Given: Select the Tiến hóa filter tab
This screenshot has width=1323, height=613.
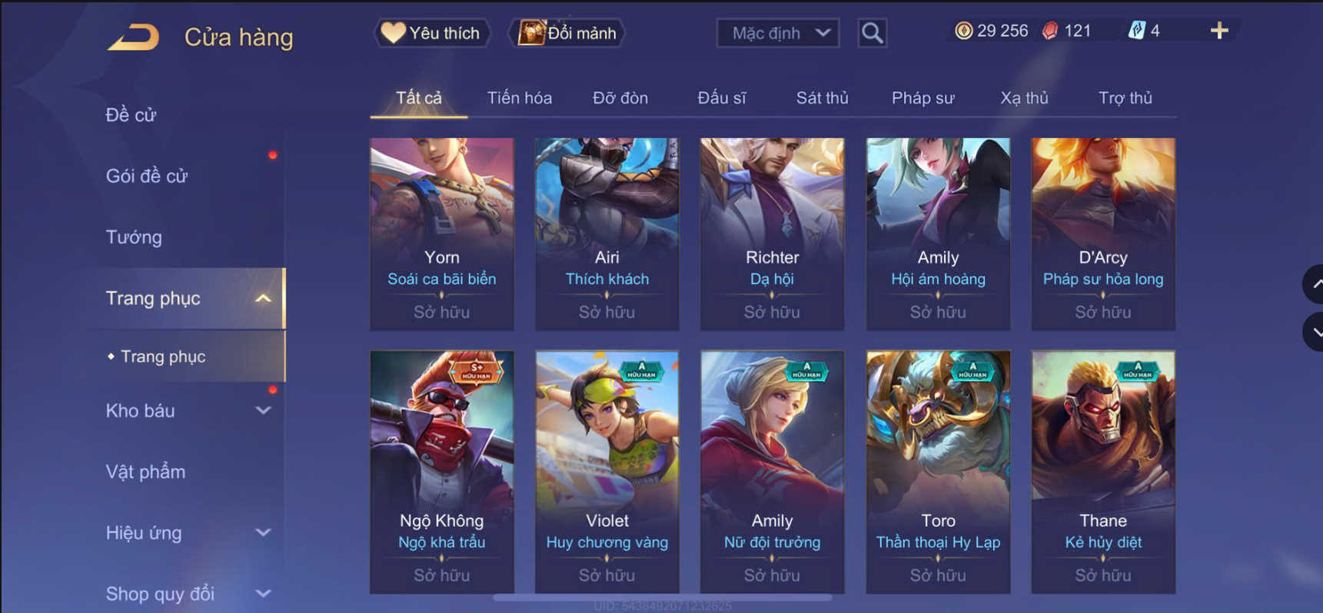Looking at the screenshot, I should point(519,98).
